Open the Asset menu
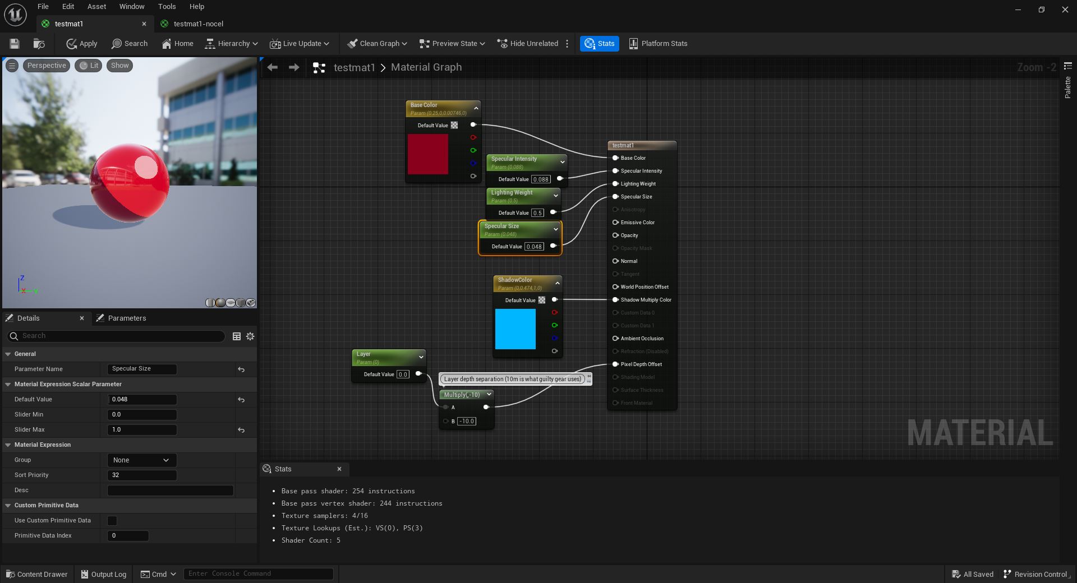The image size is (1077, 583). point(96,7)
